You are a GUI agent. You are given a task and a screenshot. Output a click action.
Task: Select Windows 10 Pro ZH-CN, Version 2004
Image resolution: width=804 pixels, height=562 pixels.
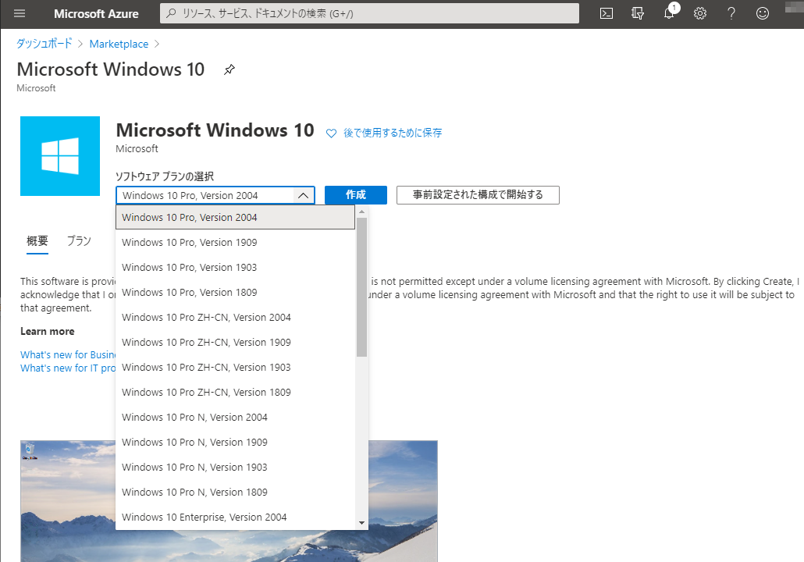tap(206, 317)
